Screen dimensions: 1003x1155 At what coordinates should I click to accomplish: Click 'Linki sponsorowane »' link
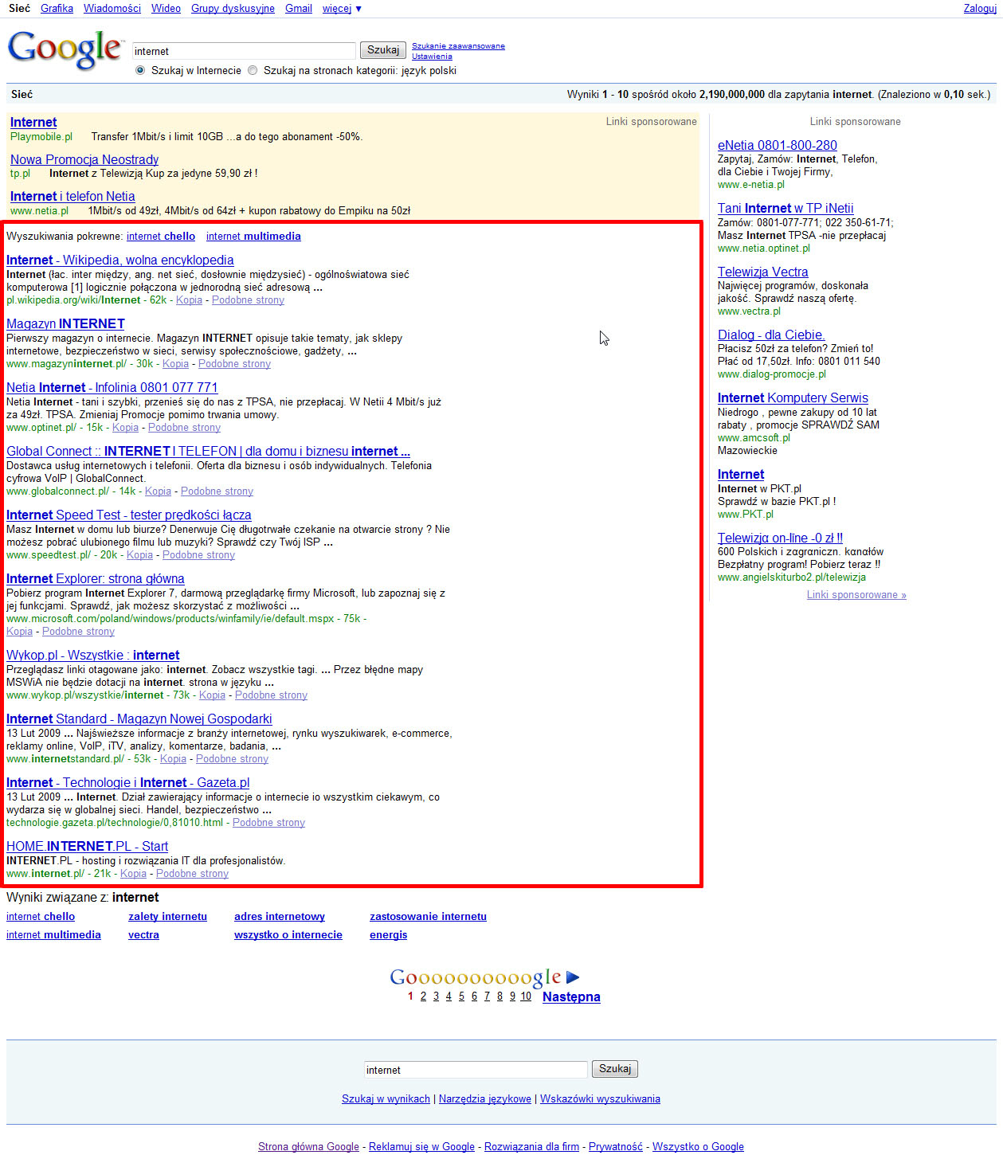click(856, 594)
